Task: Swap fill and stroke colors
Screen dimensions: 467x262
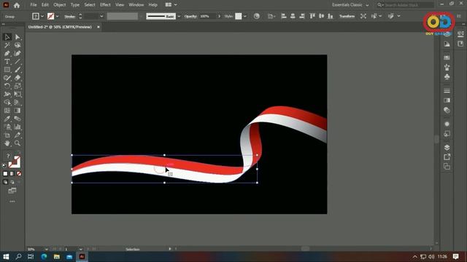Action: click(x=18, y=154)
